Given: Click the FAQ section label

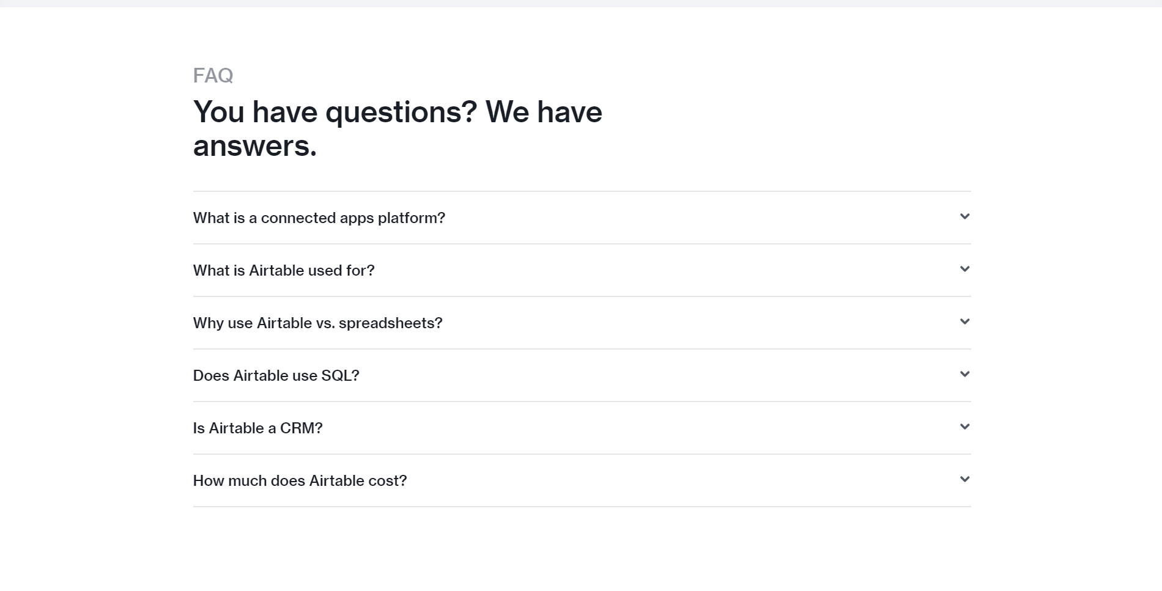Looking at the screenshot, I should click(x=213, y=75).
